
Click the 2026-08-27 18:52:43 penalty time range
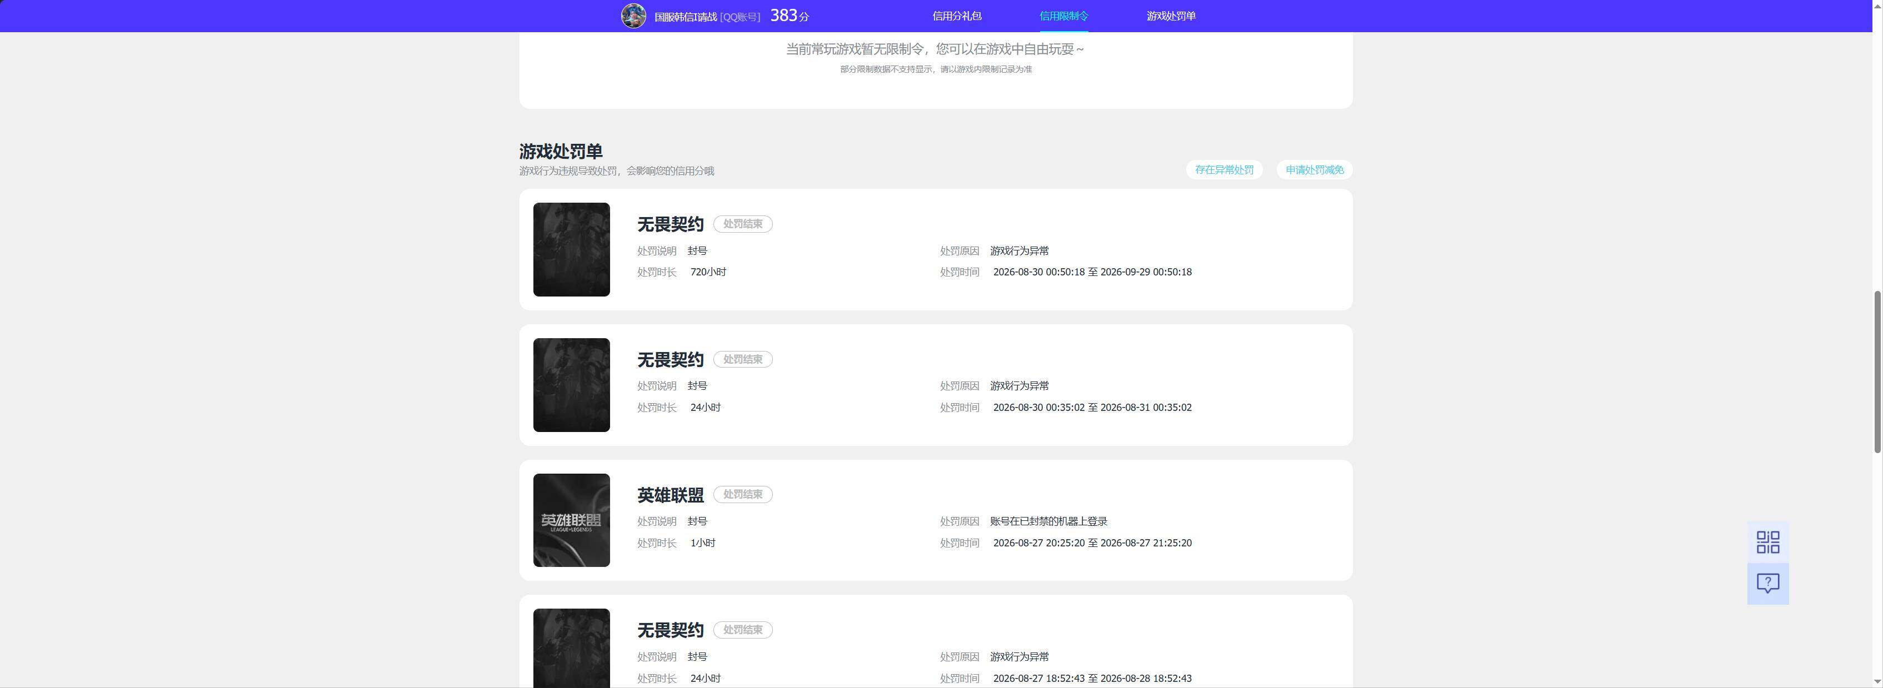(x=1092, y=678)
